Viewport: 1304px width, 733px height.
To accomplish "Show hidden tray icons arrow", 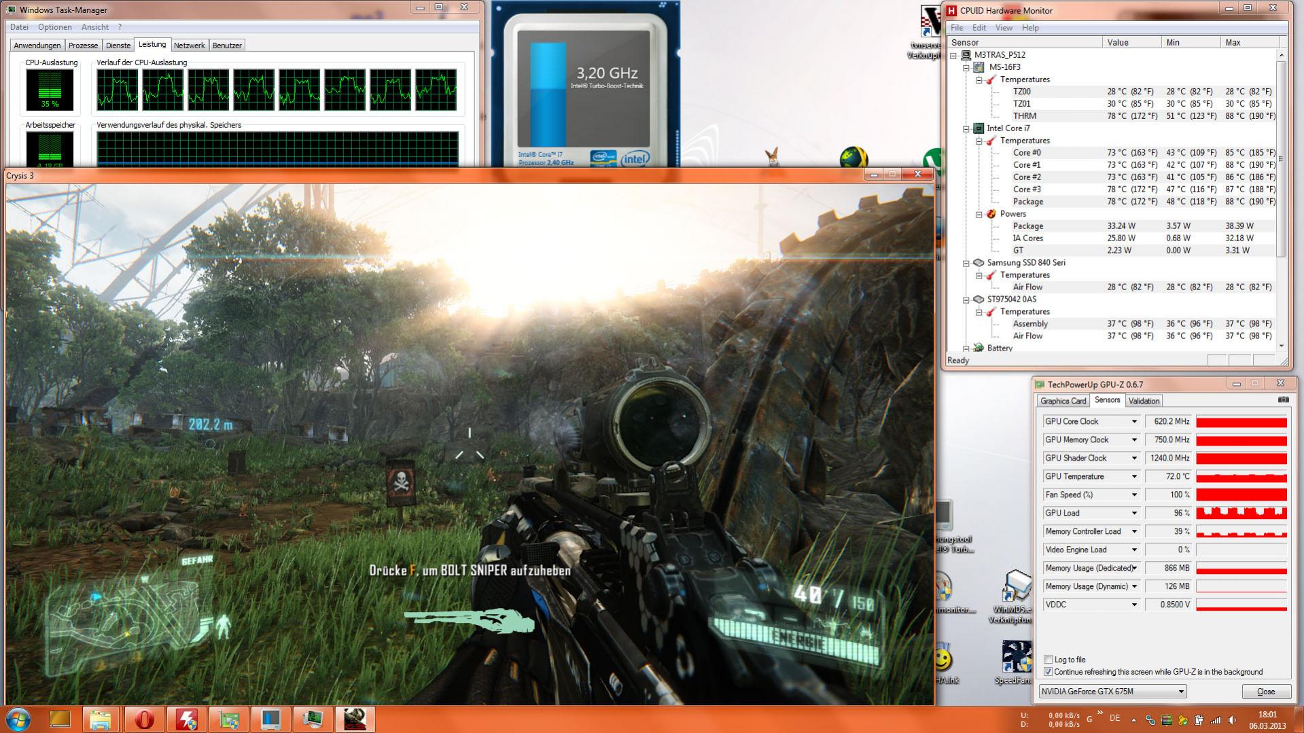I will coord(1133,719).
